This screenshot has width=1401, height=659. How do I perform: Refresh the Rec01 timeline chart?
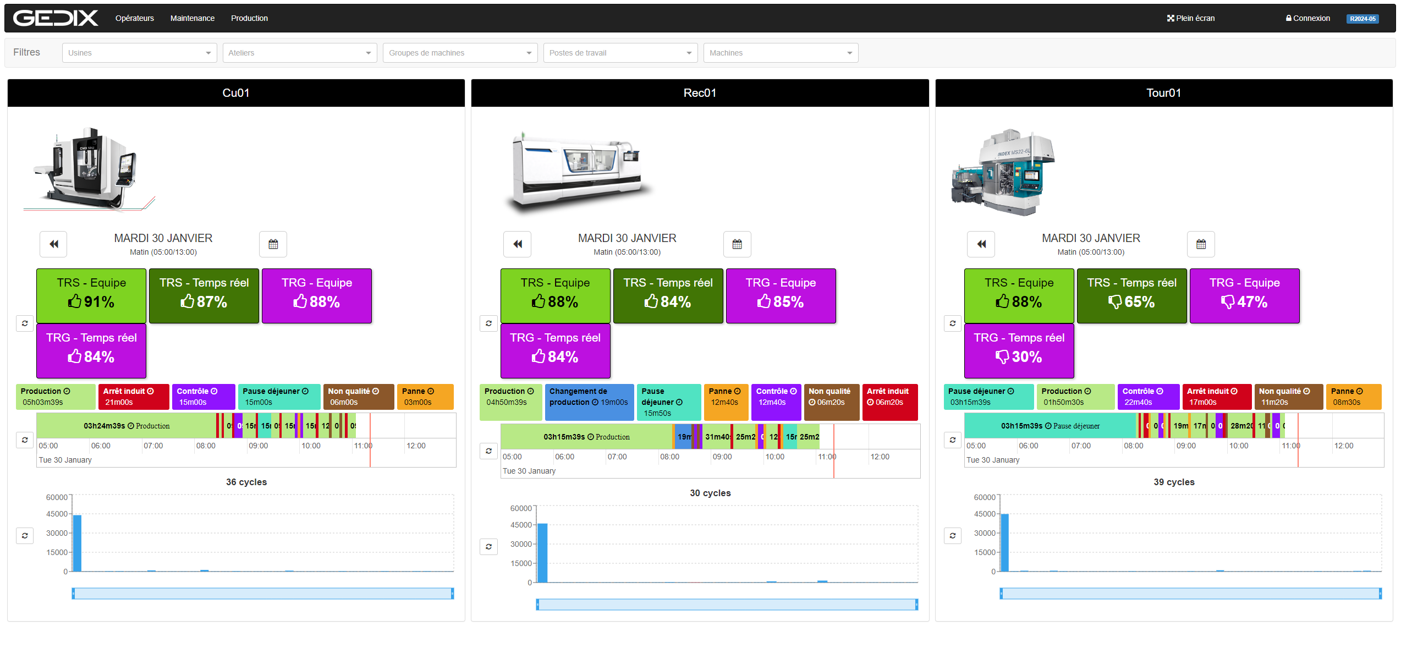pyautogui.click(x=488, y=451)
